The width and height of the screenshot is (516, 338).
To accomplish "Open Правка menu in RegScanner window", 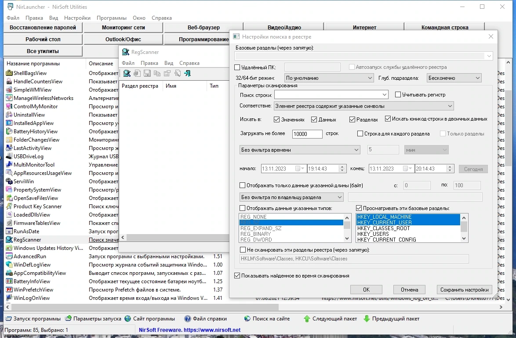I will 149,63.
